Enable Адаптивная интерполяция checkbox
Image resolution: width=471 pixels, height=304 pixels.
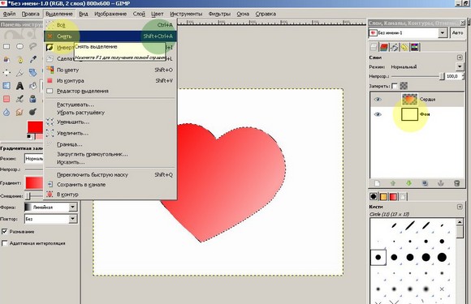(5, 243)
